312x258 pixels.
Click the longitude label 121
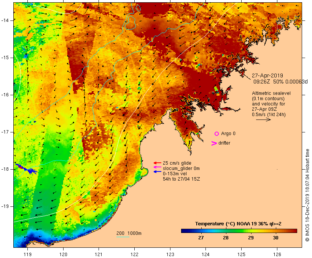(99, 255)
